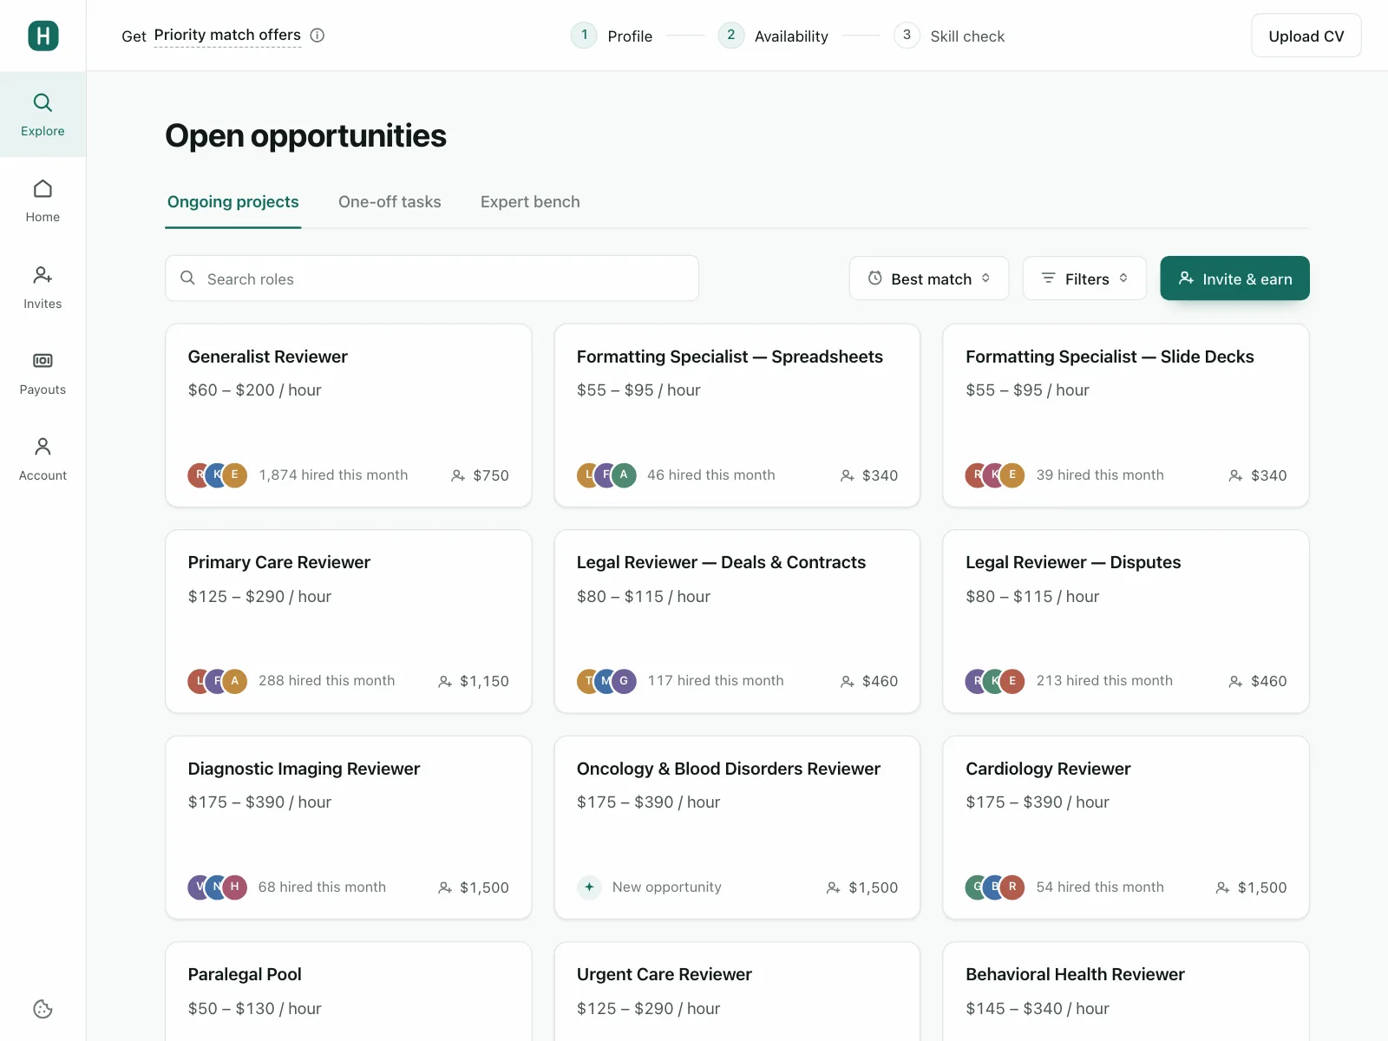Switch to the One-off tasks tab

pyautogui.click(x=390, y=202)
